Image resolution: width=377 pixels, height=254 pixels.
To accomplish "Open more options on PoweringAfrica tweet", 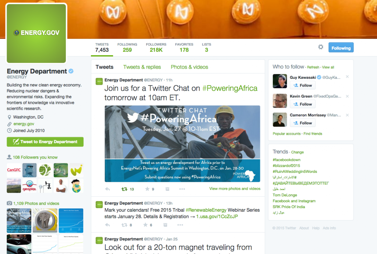I will [x=182, y=189].
